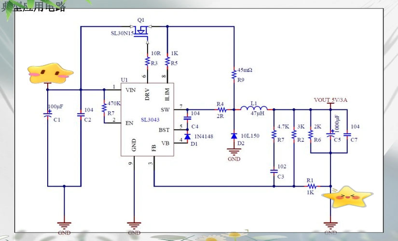Select the C4 bootstrap capacitor symbol
The height and width of the screenshot is (241, 398).
(187, 118)
